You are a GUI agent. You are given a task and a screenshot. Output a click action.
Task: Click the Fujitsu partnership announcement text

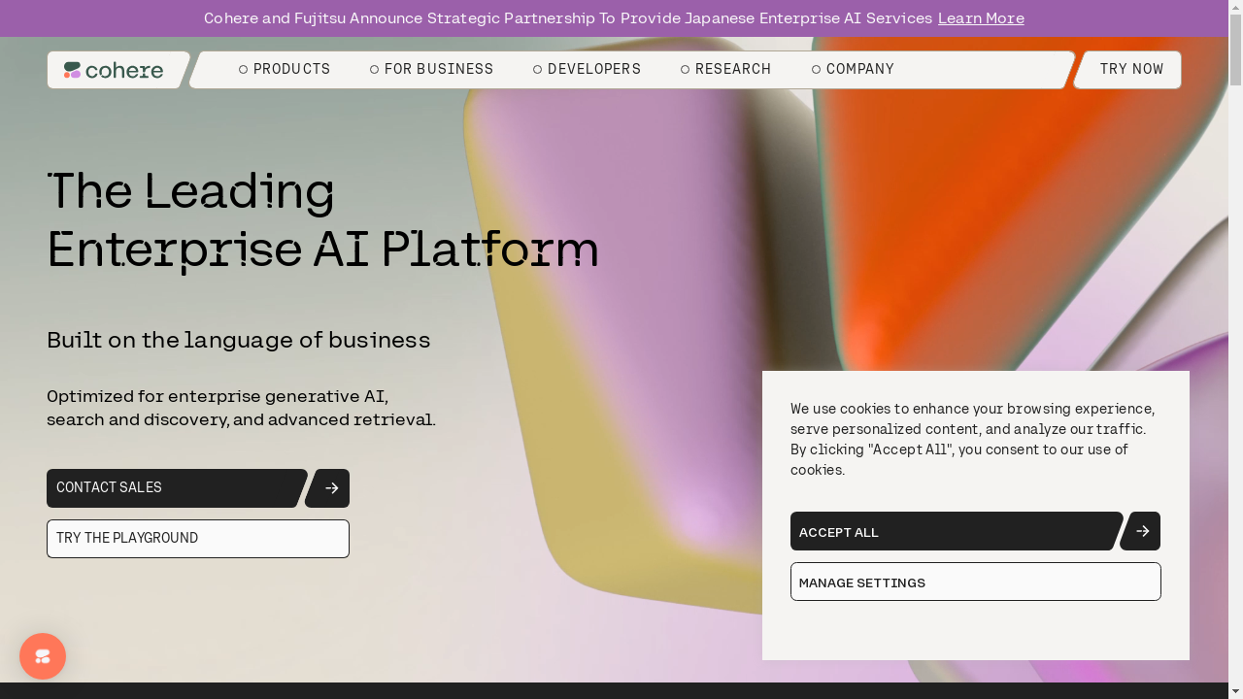tap(568, 18)
